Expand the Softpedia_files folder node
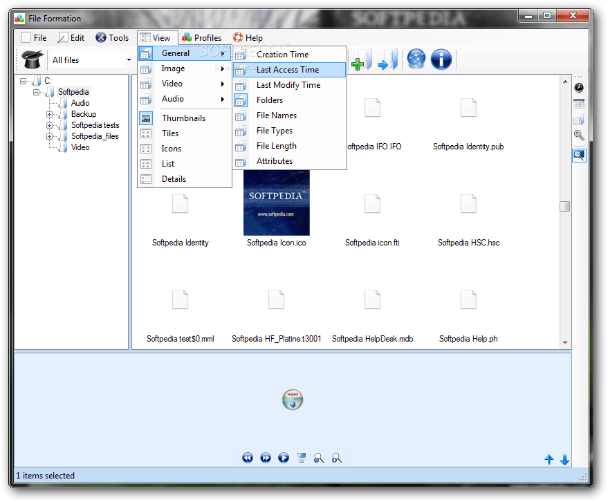This screenshot has width=608, height=502. 49,136
